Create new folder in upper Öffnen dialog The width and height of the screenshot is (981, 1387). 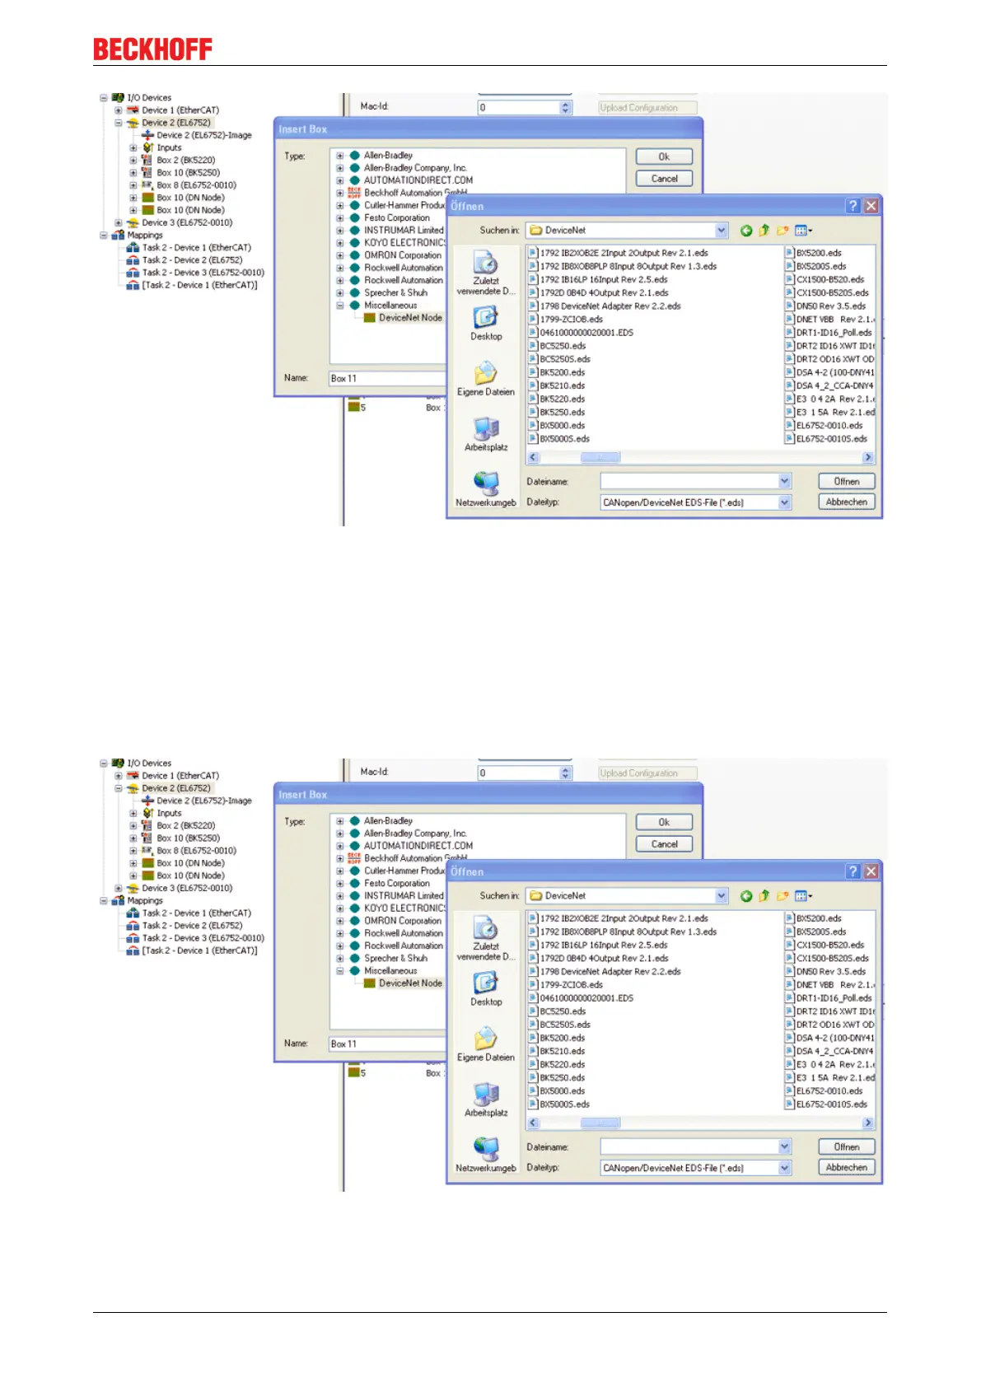(782, 231)
